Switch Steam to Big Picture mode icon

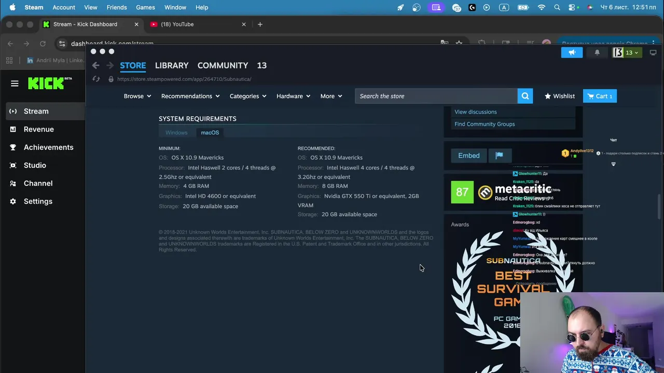tap(653, 52)
